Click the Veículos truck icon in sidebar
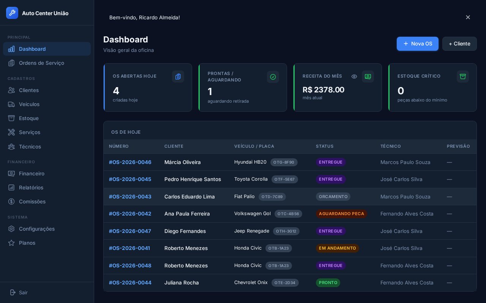This screenshot has width=486, height=303. tap(11, 104)
